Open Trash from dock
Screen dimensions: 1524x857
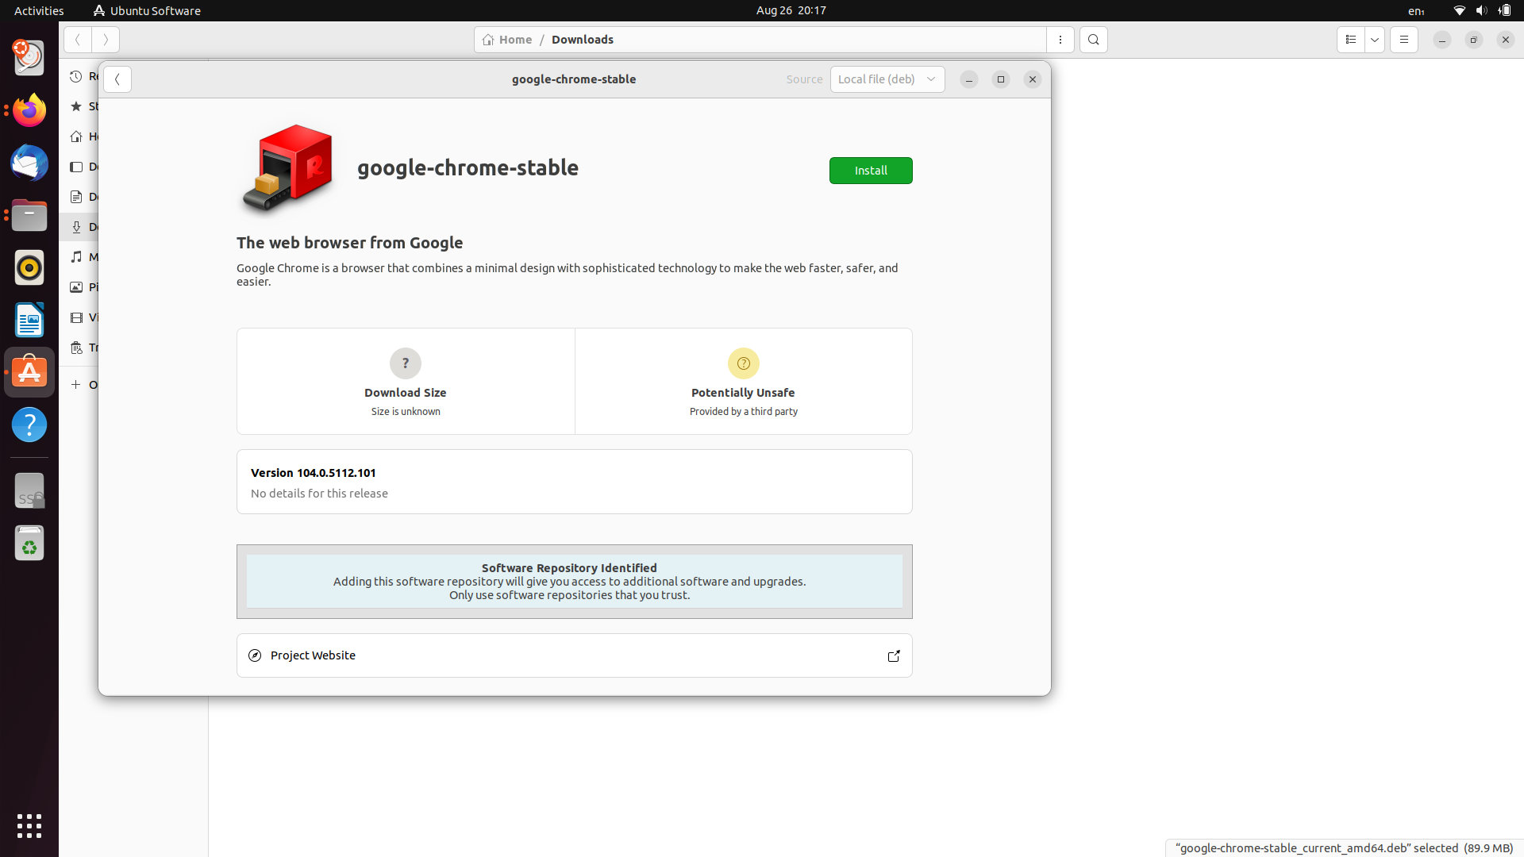[x=29, y=544]
